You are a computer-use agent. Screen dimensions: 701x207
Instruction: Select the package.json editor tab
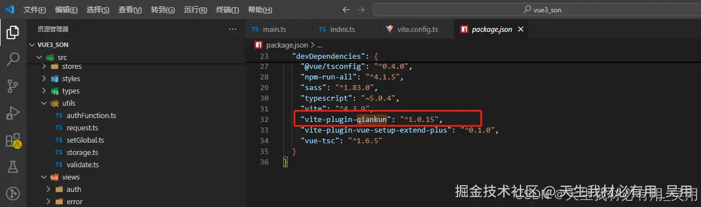click(491, 29)
